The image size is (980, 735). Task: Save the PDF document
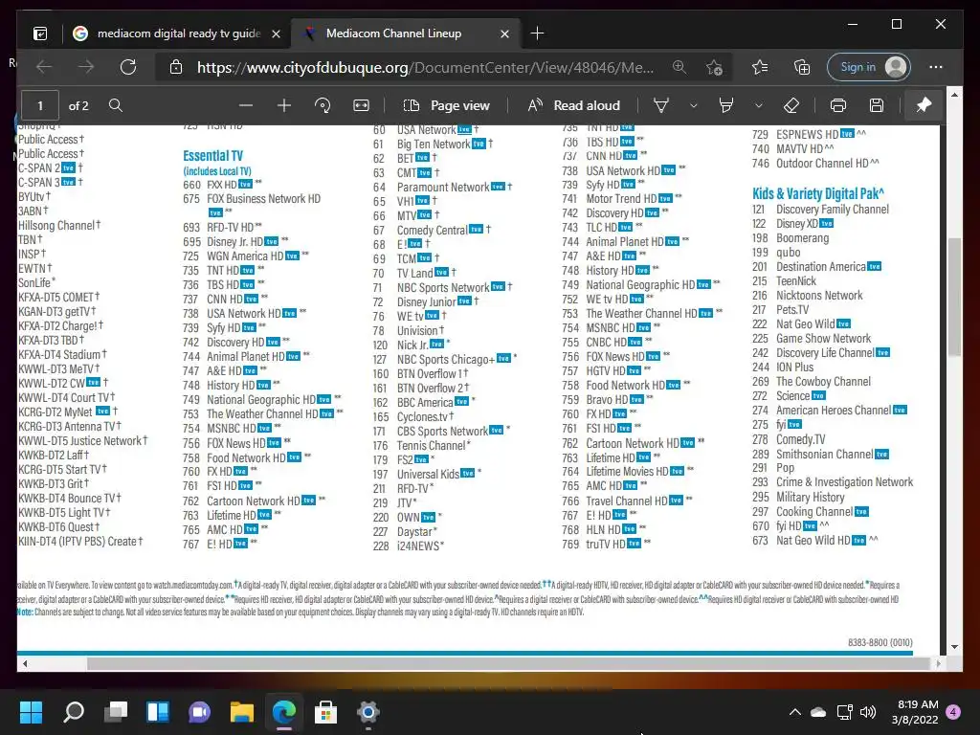[x=877, y=105]
